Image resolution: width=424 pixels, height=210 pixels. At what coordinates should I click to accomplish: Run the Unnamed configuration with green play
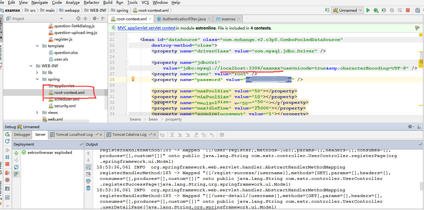pyautogui.click(x=368, y=10)
